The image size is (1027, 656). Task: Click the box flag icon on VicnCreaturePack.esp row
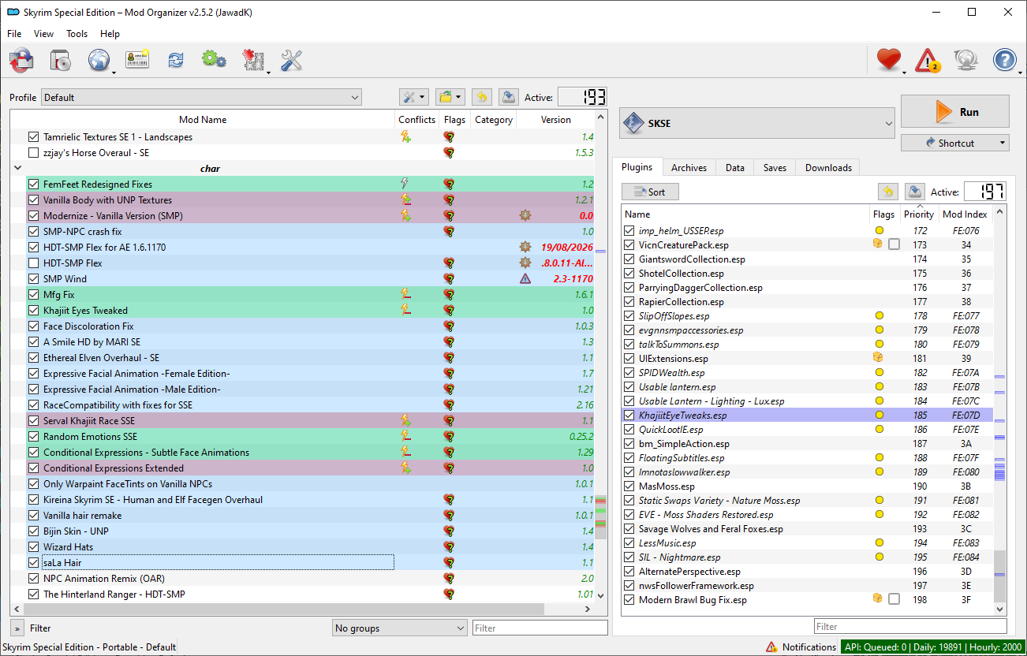pyautogui.click(x=877, y=244)
